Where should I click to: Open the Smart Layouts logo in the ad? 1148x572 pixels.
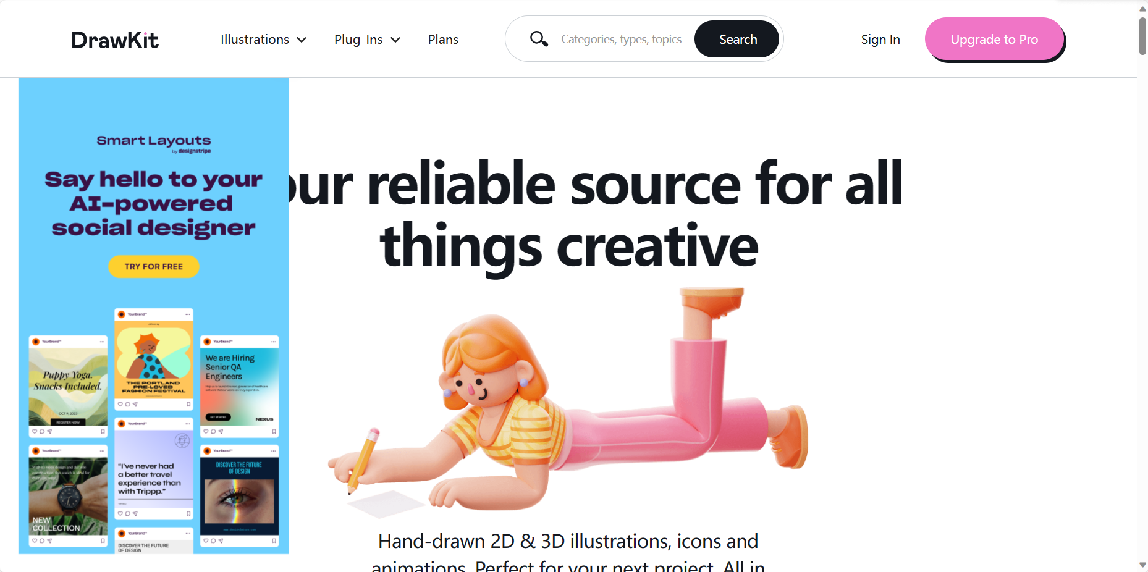tap(154, 143)
